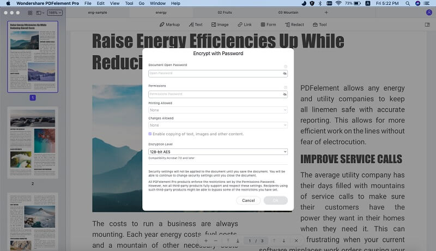
Task: Select the Text editing tool
Action: (x=196, y=25)
